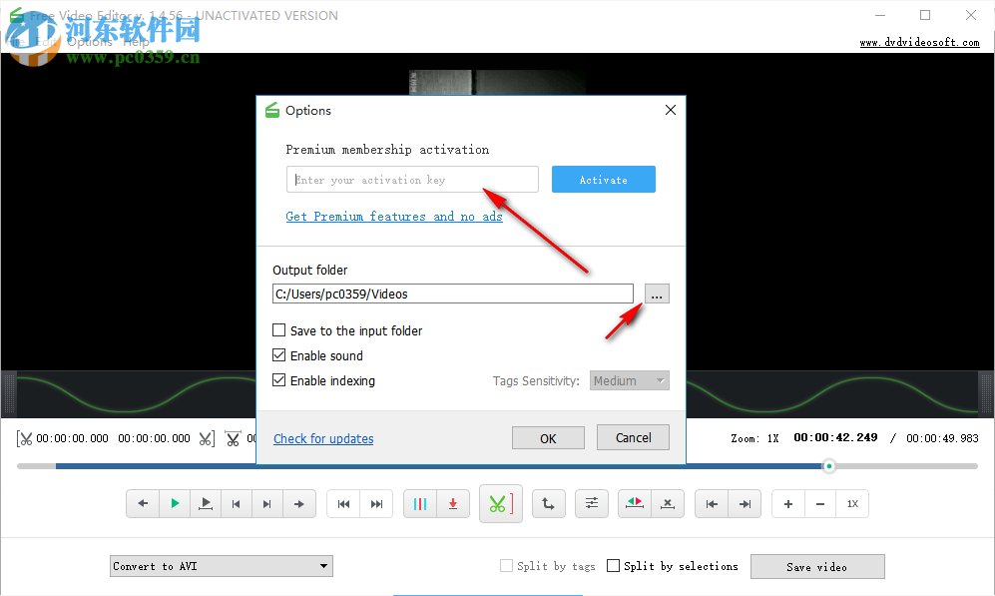Image resolution: width=995 pixels, height=596 pixels.
Task: Open the tags sensitivity adjustment icon
Action: click(x=592, y=503)
